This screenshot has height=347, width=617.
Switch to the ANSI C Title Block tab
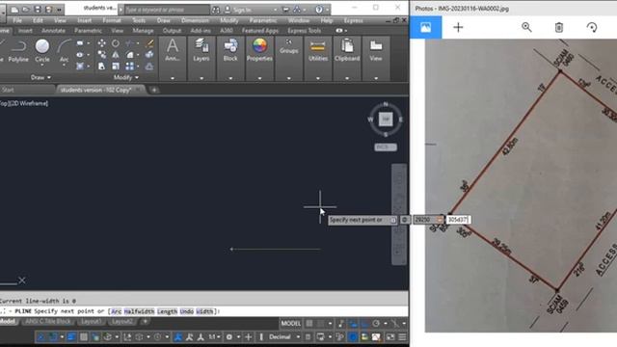(x=48, y=321)
